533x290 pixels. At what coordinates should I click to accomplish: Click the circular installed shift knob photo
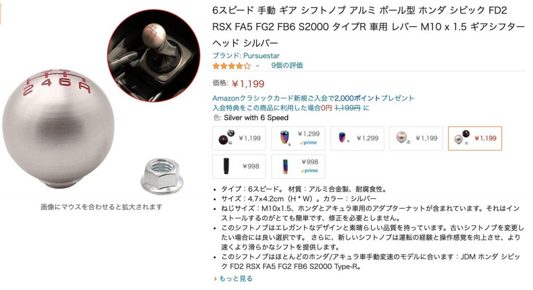pyautogui.click(x=154, y=56)
